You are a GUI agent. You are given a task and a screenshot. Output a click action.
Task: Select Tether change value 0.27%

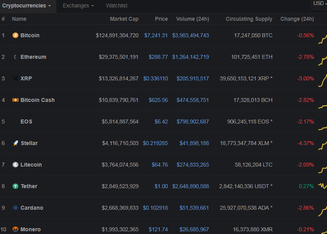point(306,186)
